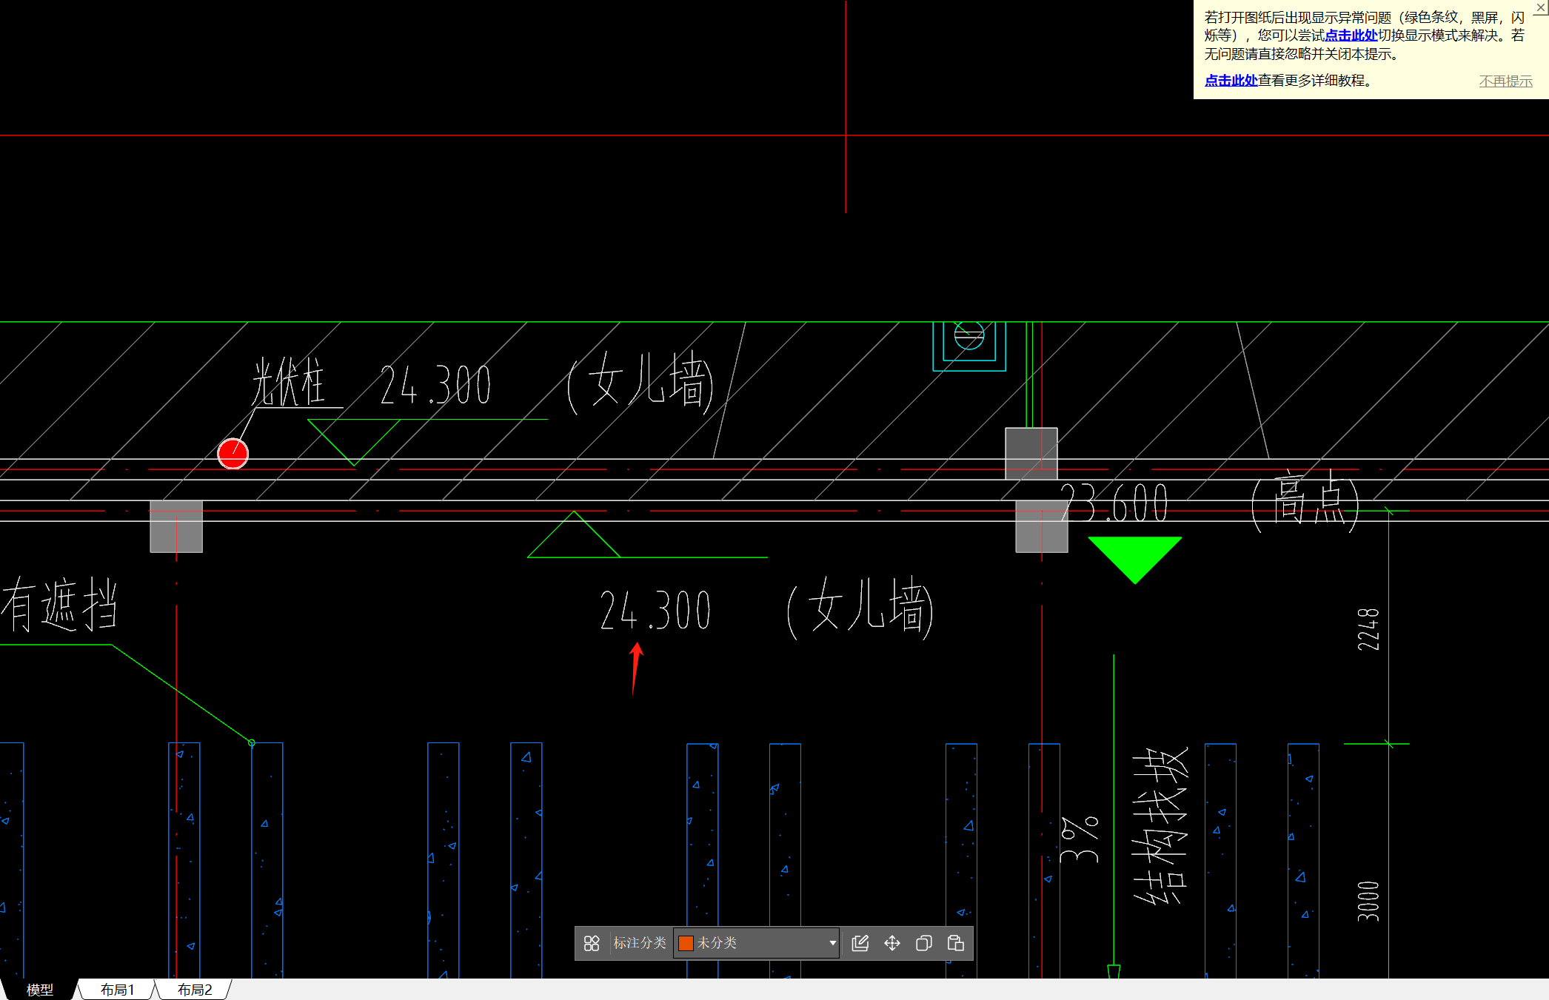Switch to the 布局1 tab
Screen dimensions: 1549x1000
117,990
